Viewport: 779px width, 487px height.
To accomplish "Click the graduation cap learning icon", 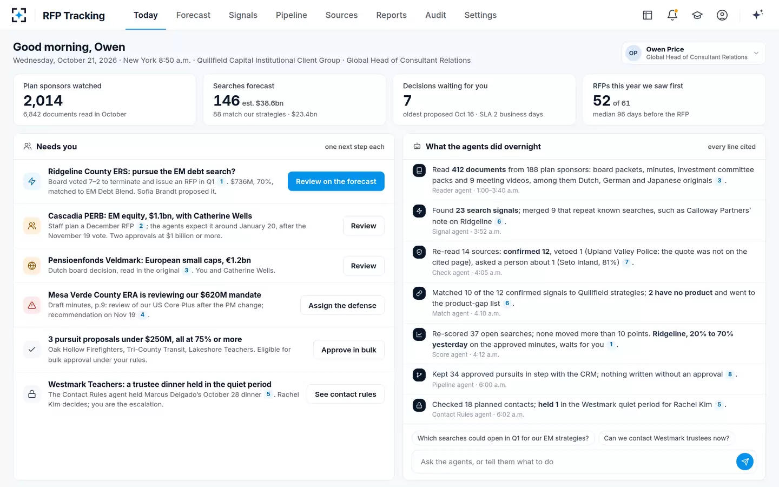I will pyautogui.click(x=697, y=15).
